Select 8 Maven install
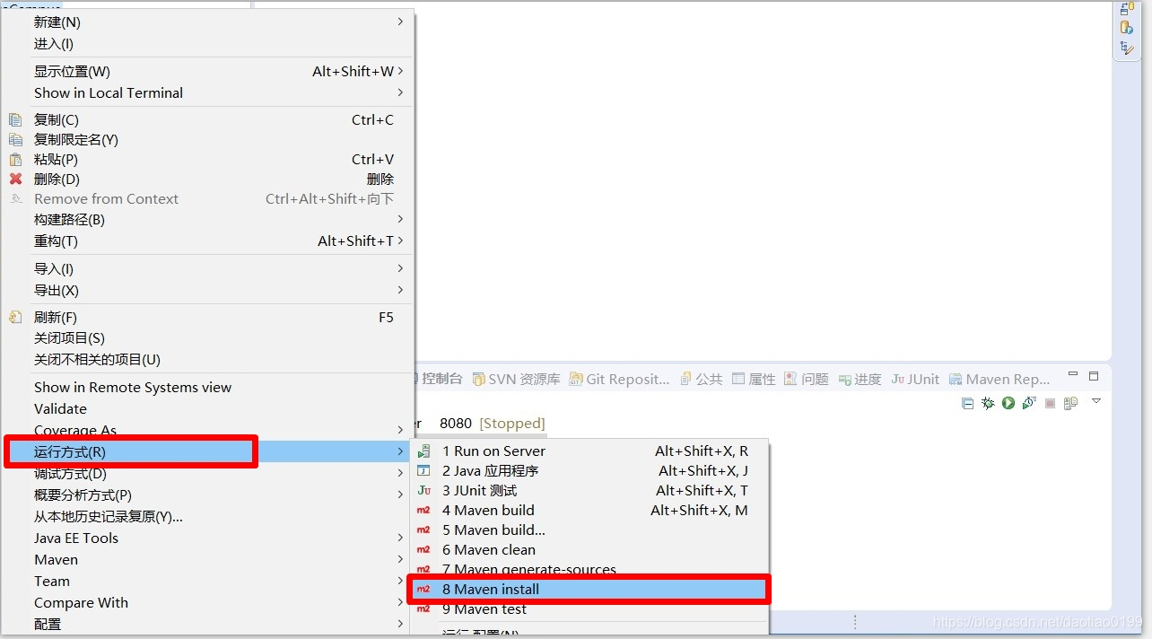This screenshot has width=1152, height=639. (x=589, y=589)
